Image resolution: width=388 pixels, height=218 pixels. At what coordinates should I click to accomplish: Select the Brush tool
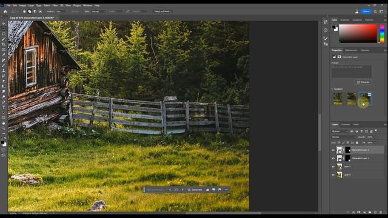[x=4, y=65]
